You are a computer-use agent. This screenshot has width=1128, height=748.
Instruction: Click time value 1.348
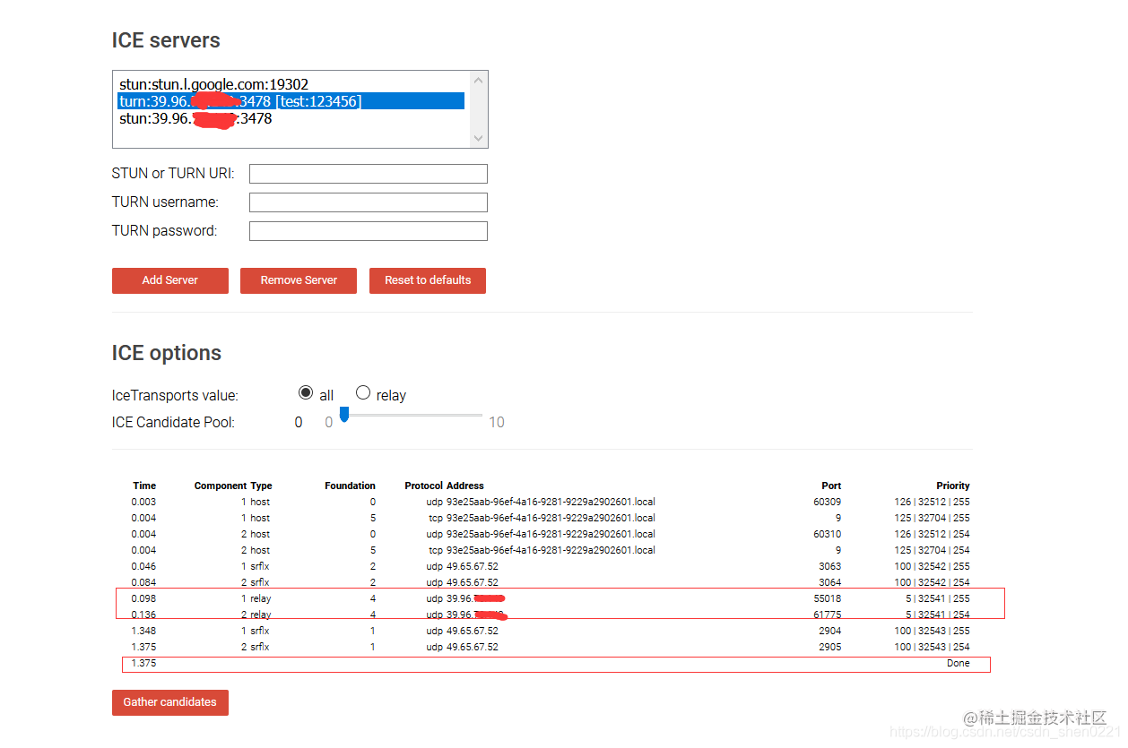click(x=143, y=631)
